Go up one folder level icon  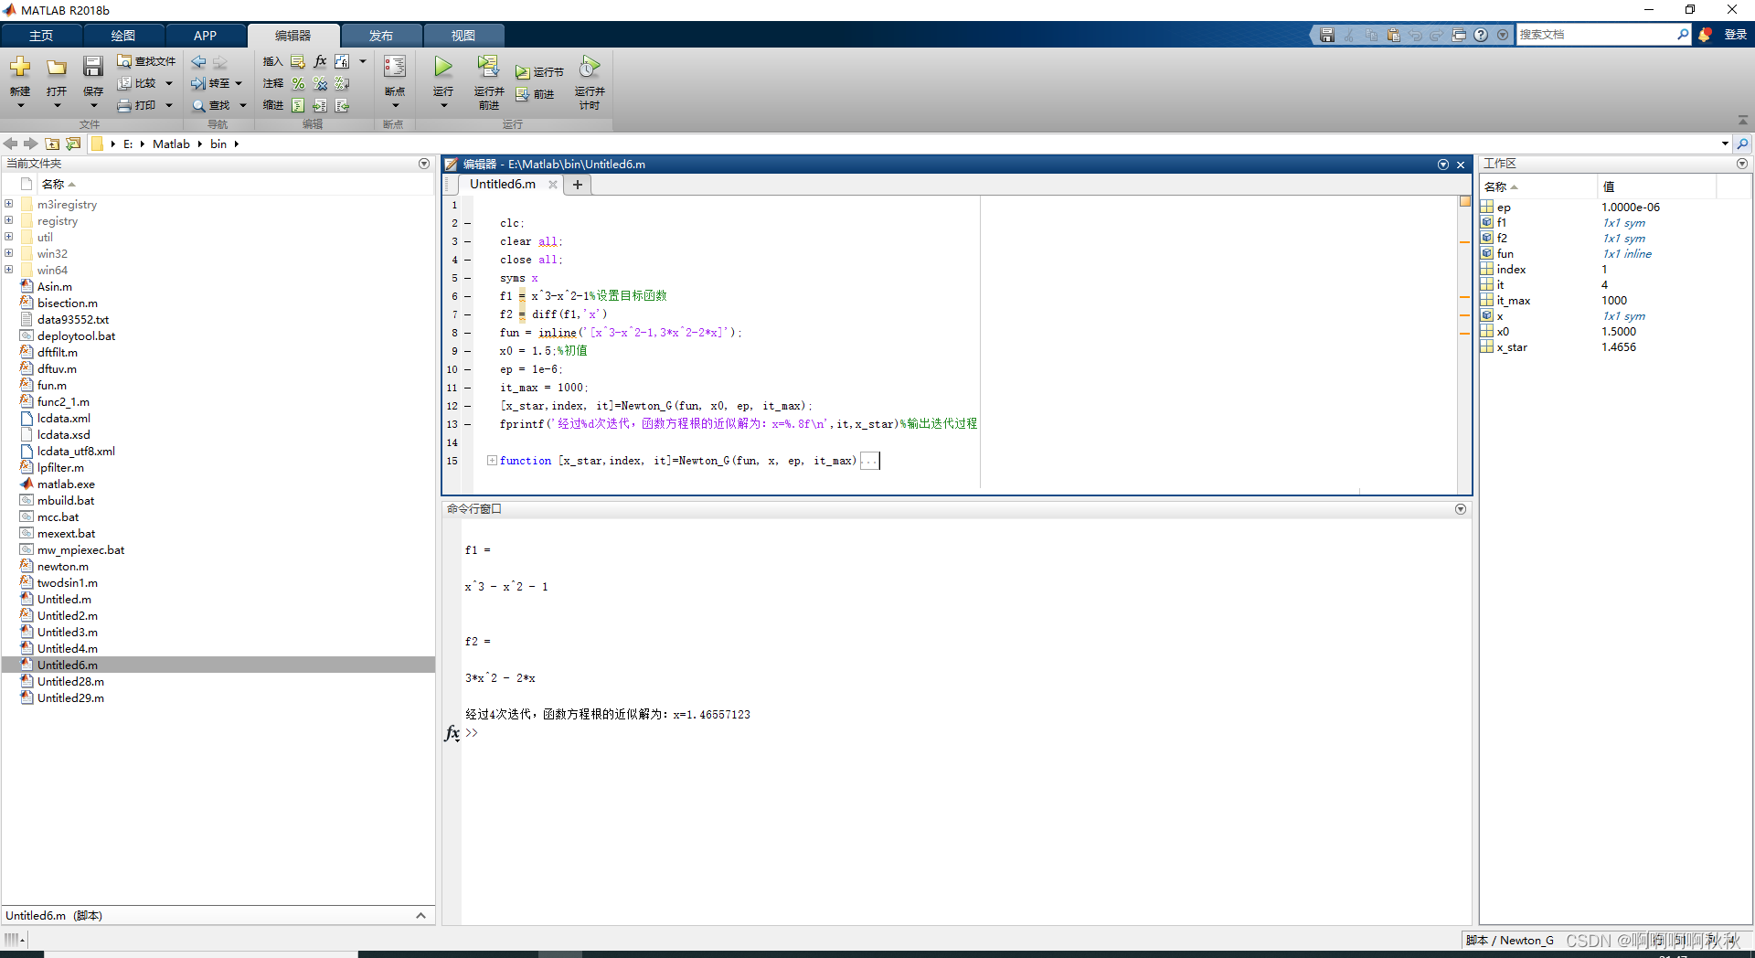(52, 144)
